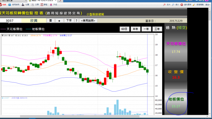Expand the 更多 dropdown menu

point(208,5)
